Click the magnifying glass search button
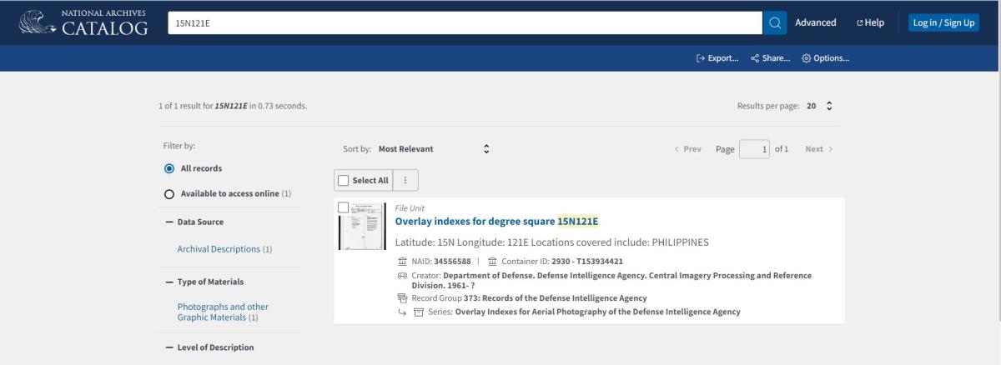1001x365 pixels. click(775, 22)
